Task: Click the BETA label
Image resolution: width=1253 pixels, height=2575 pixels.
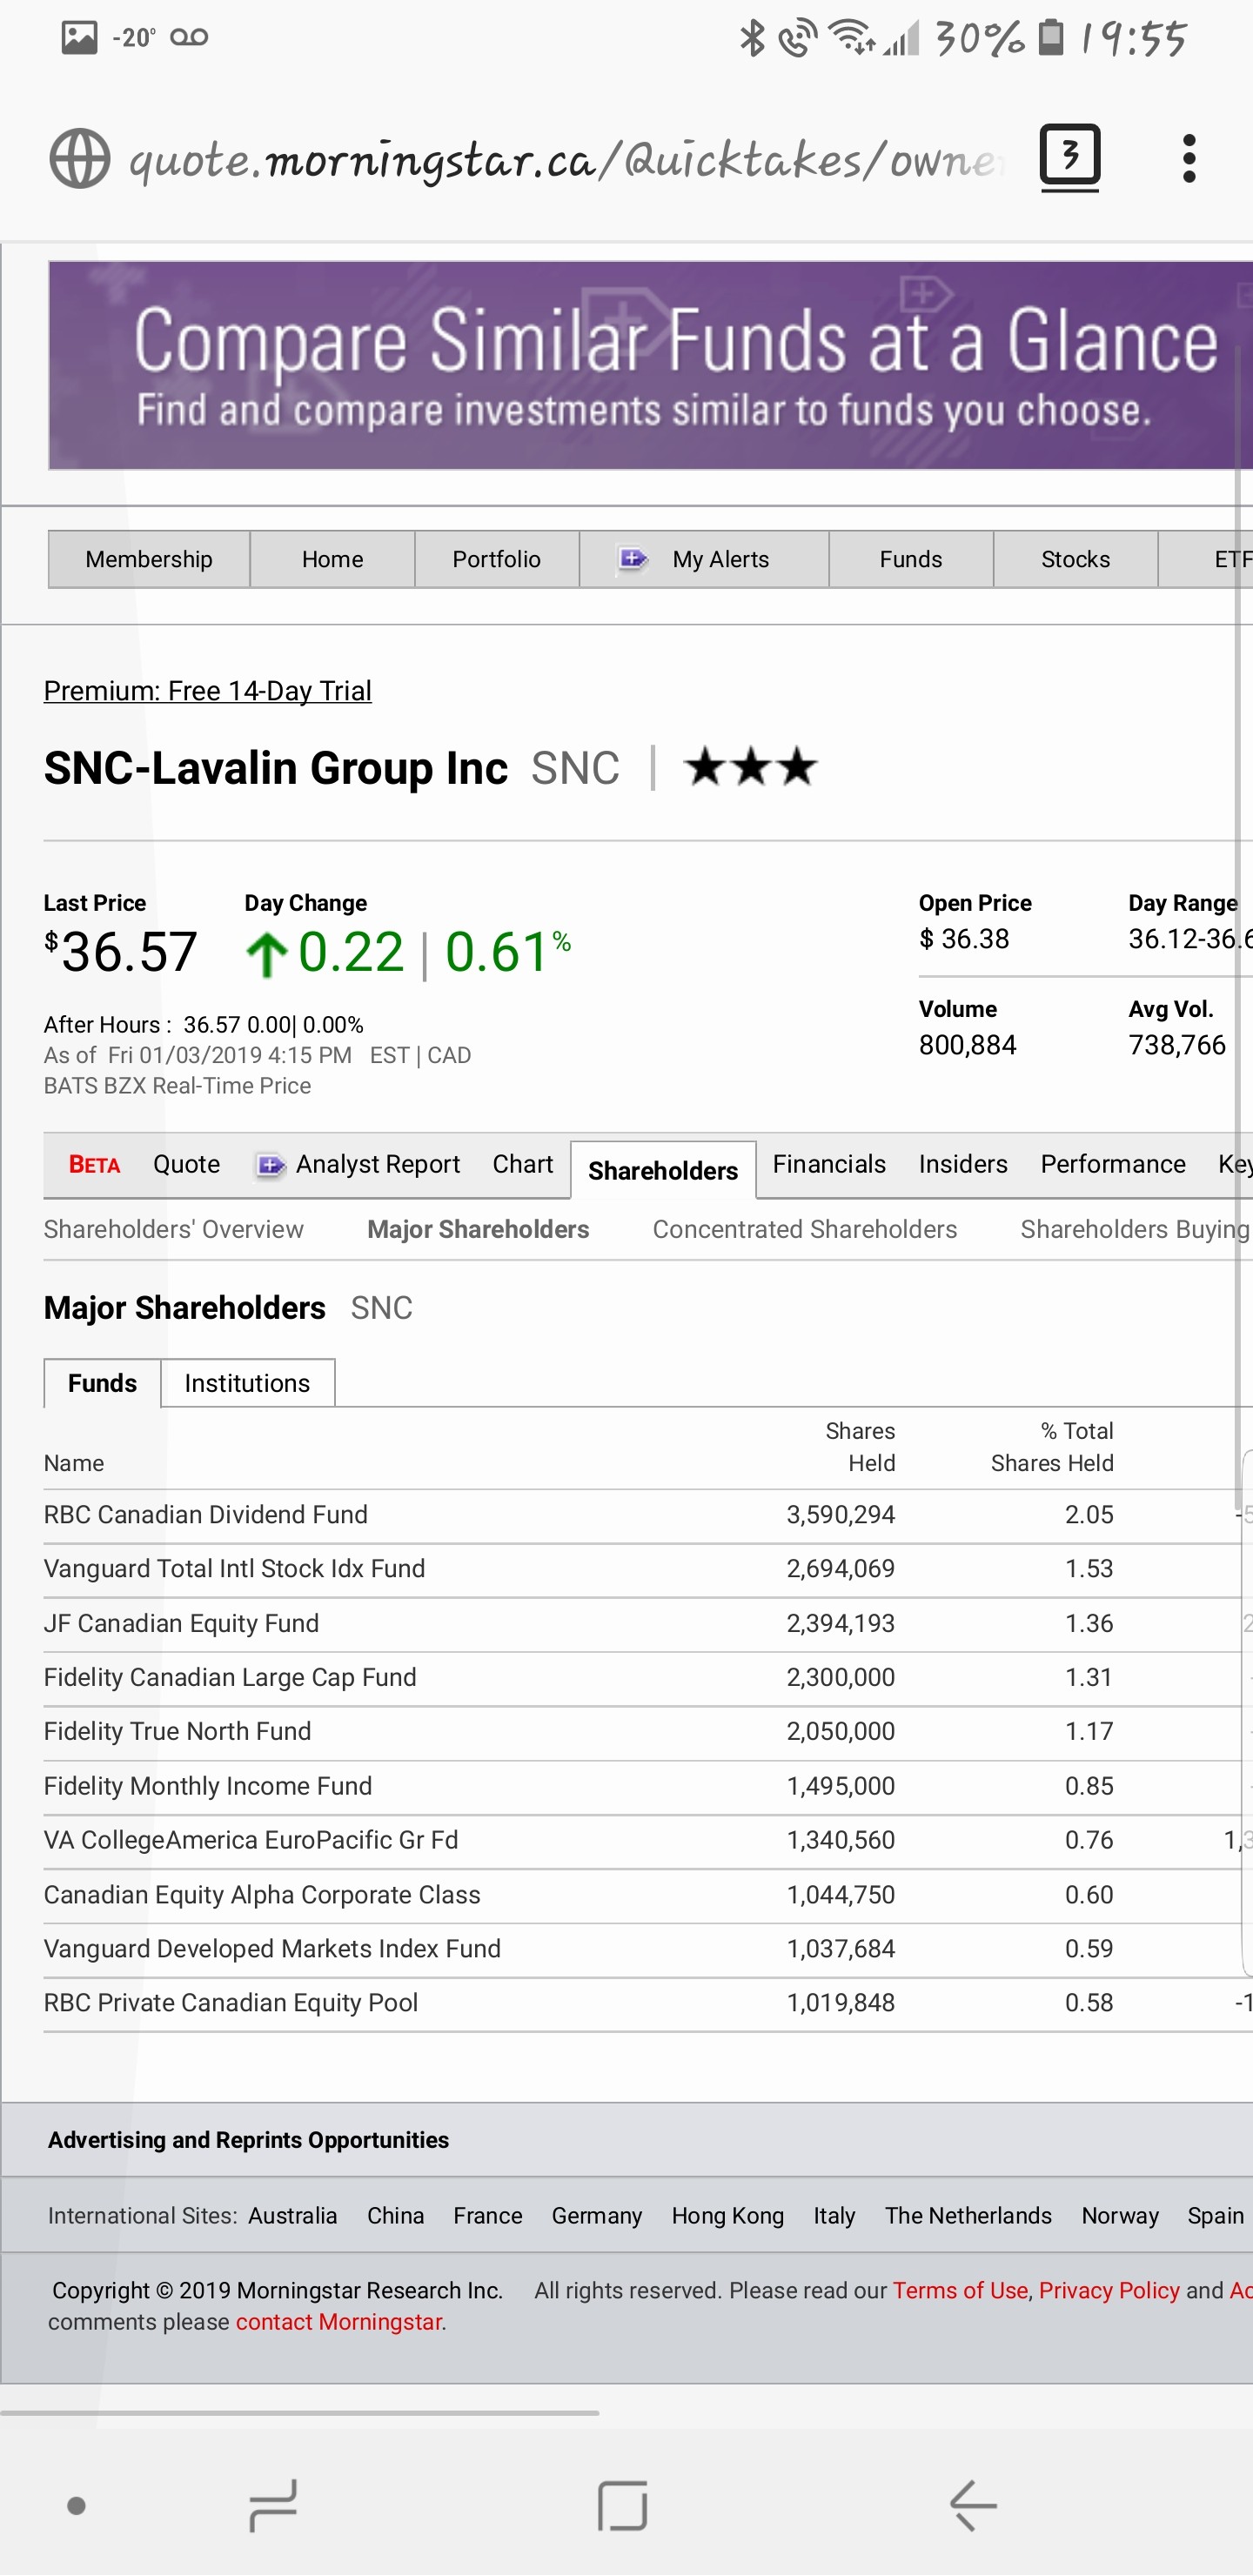Action: coord(94,1165)
